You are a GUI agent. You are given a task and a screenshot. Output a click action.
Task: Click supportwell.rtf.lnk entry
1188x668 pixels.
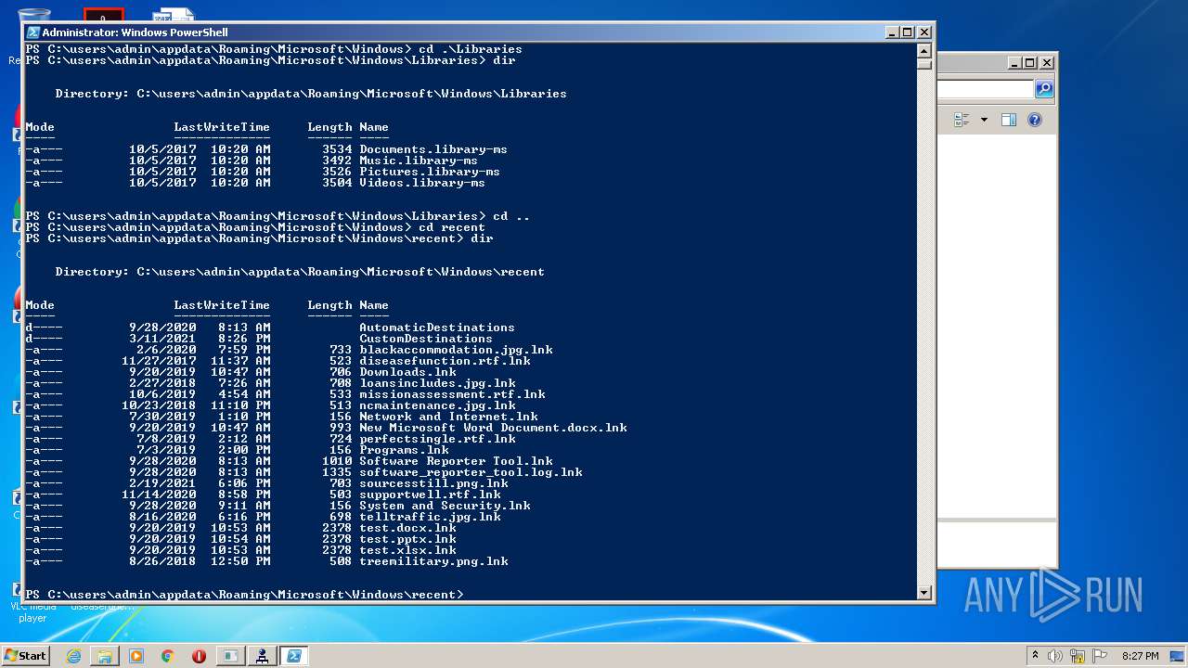pos(430,495)
